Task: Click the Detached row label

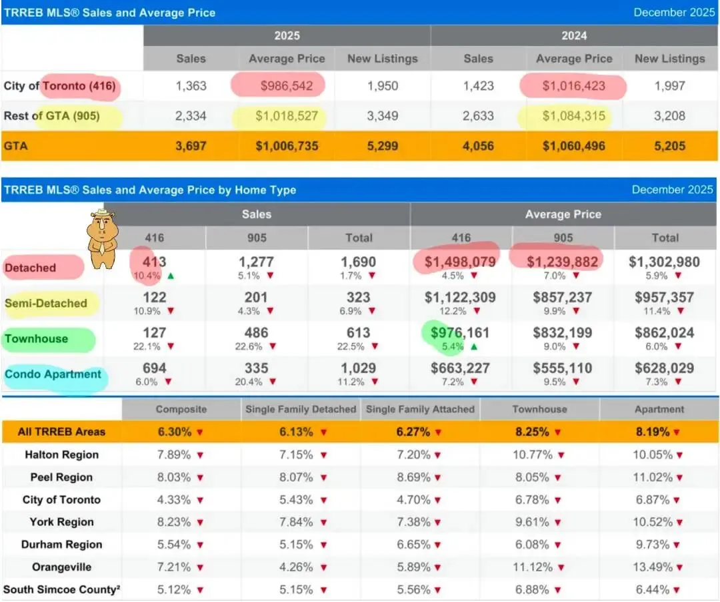Action: (x=30, y=268)
